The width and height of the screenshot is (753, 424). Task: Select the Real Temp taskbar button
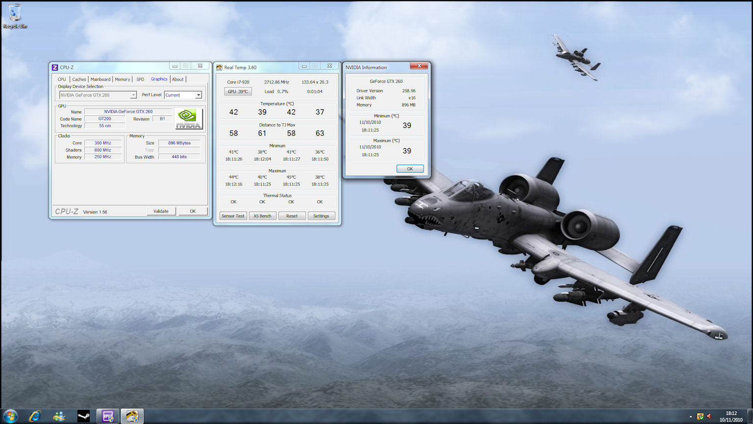(132, 417)
